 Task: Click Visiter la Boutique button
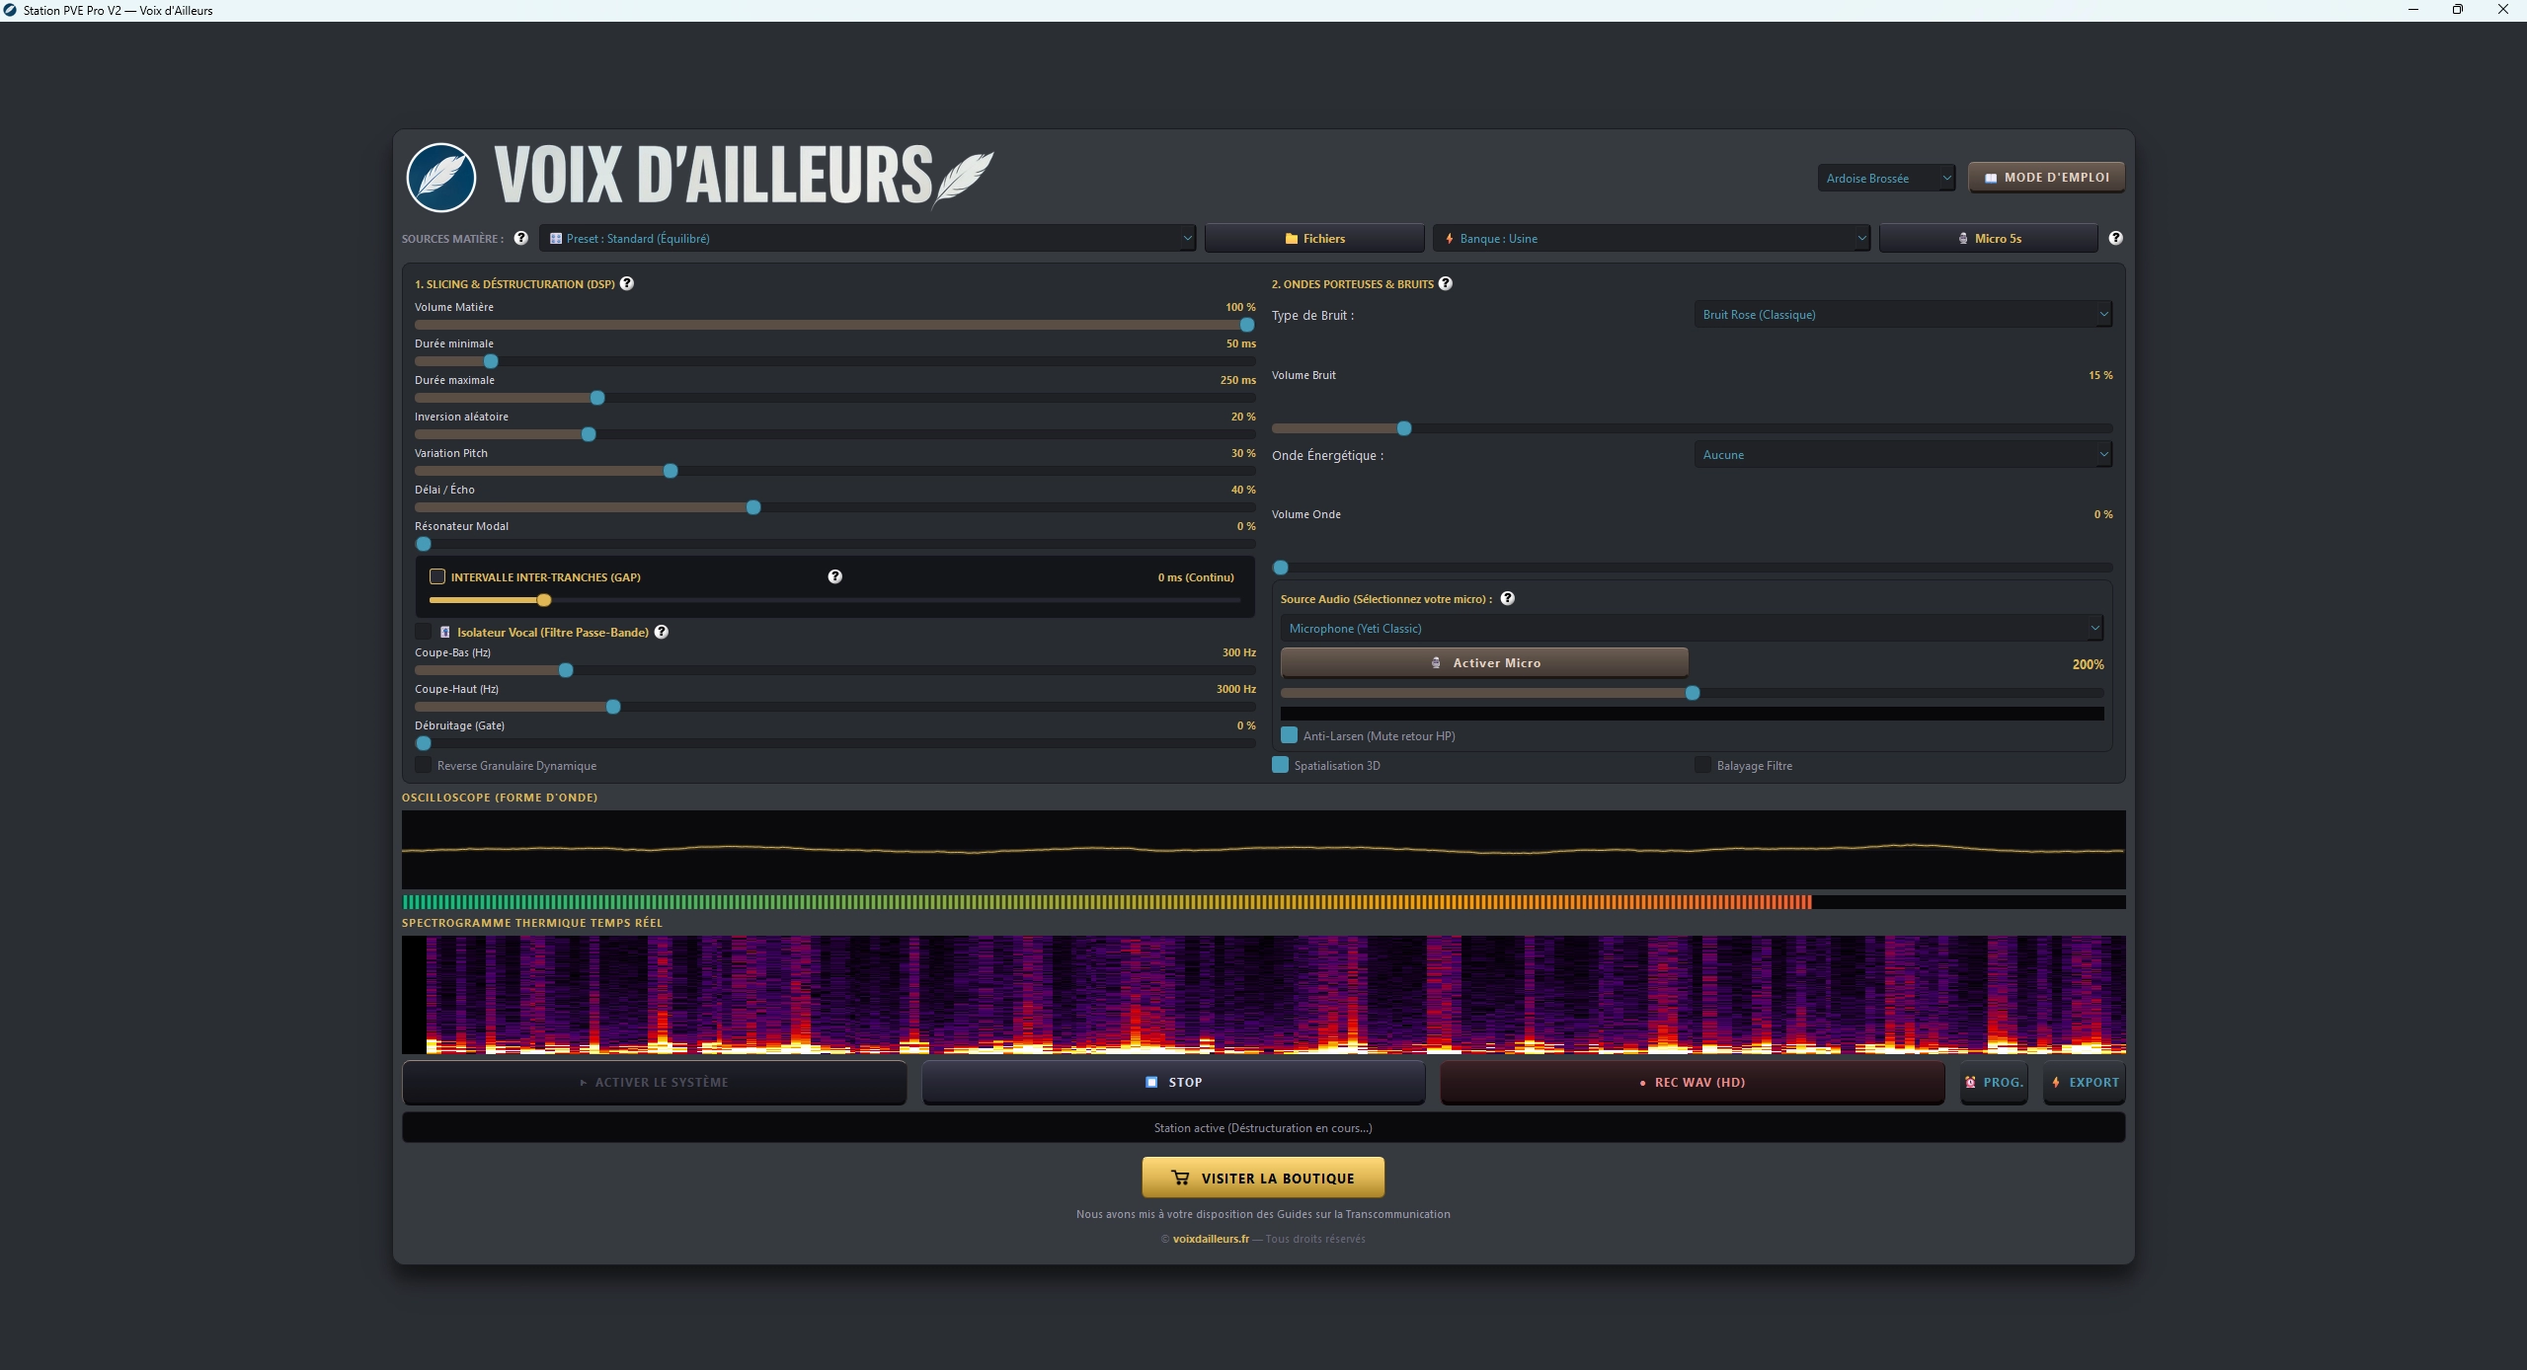coord(1263,1178)
